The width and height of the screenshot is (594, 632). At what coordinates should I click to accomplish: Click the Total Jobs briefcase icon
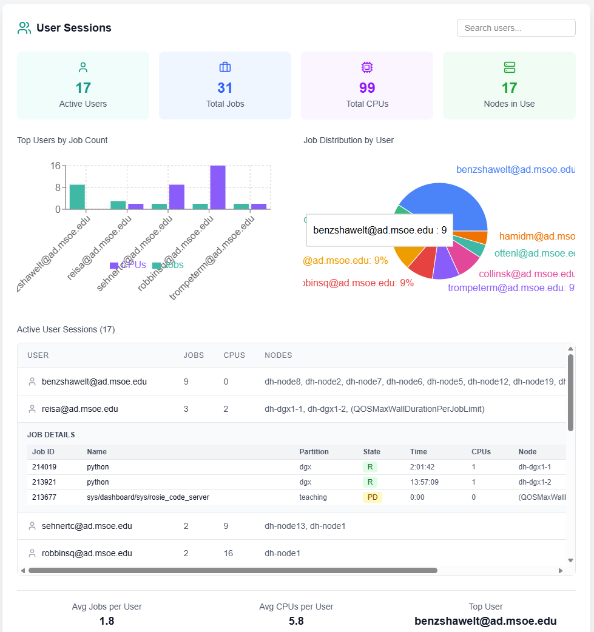coord(225,67)
